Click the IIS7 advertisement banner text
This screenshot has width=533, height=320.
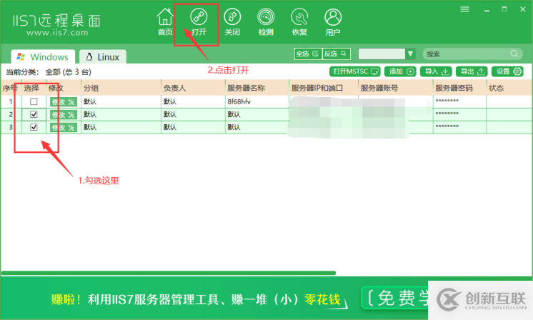pyautogui.click(x=196, y=299)
